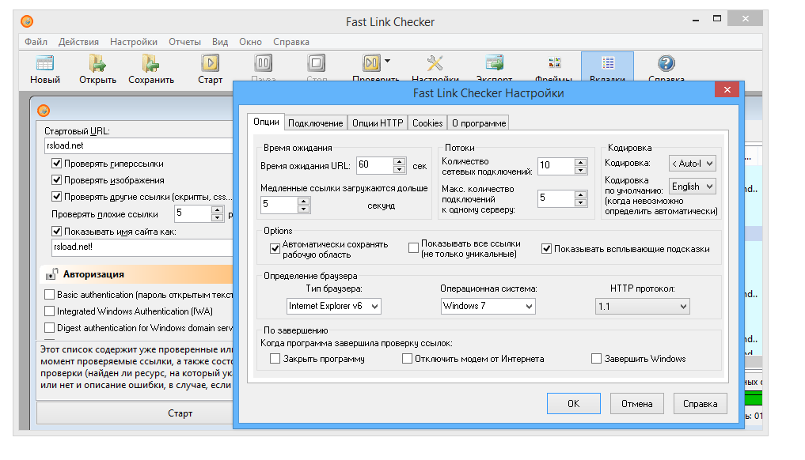Click the lock icon beside Авторизация
Viewport: 805px width, 460px height.
tap(51, 274)
